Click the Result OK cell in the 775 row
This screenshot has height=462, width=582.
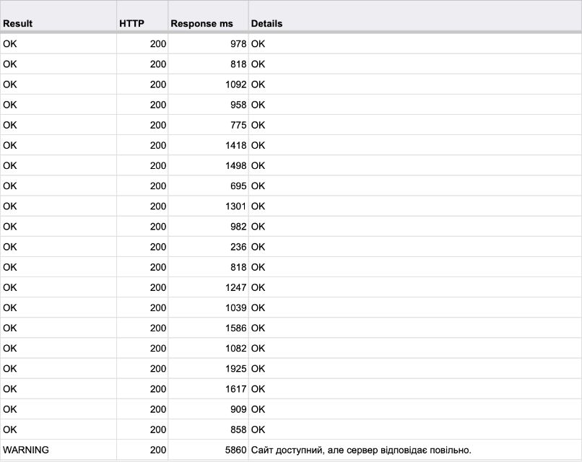pyautogui.click(x=58, y=125)
